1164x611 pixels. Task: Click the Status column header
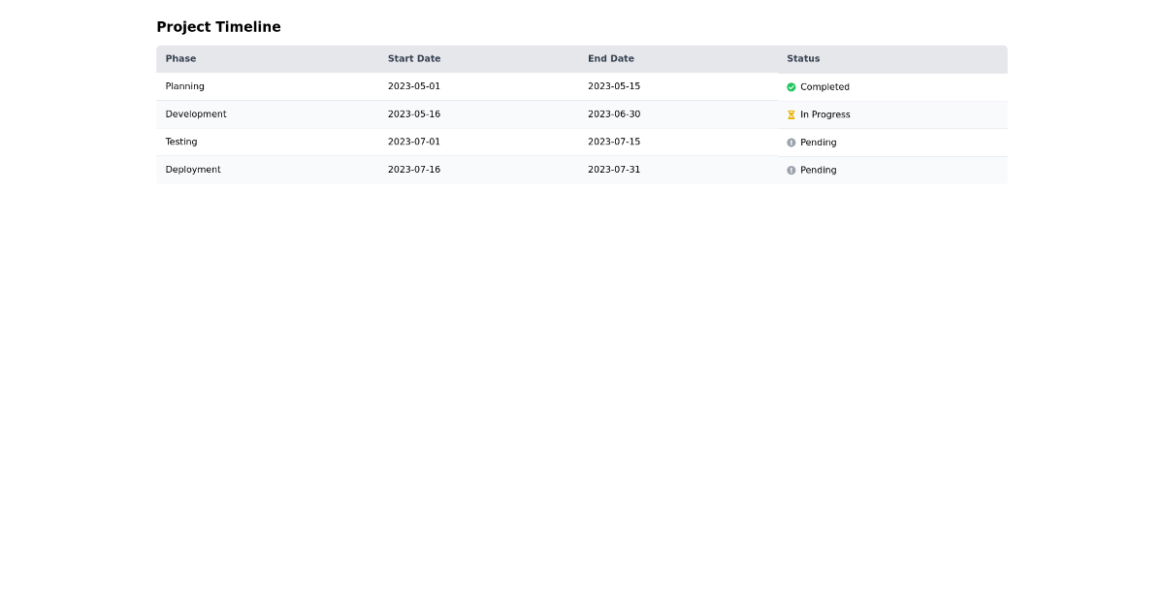tap(803, 58)
